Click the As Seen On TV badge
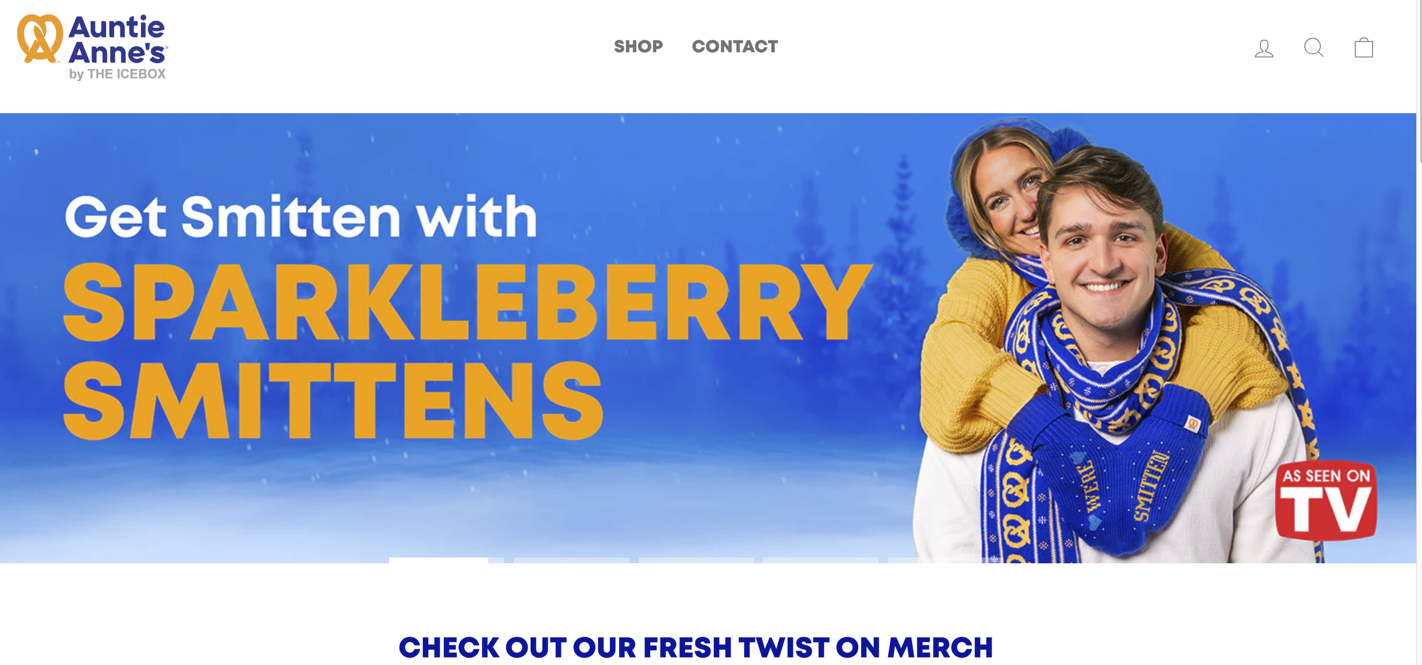Screen dimensions: 1422x665 coord(1325,501)
